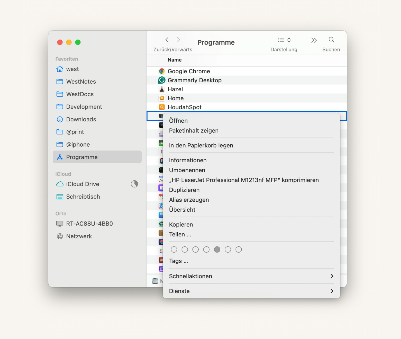Select the sixth tag color circle
This screenshot has height=339, width=401.
(x=228, y=249)
